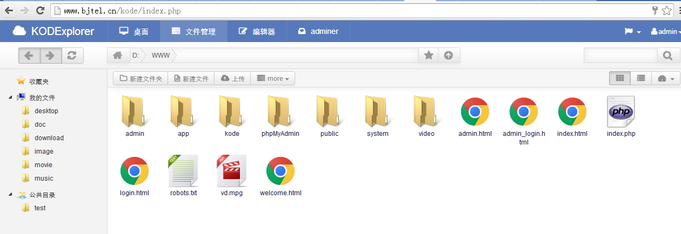Select download folder in sidebar tree

[x=49, y=138]
